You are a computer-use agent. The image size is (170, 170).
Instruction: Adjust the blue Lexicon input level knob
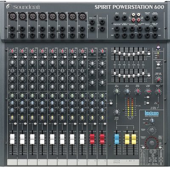coord(152,121)
